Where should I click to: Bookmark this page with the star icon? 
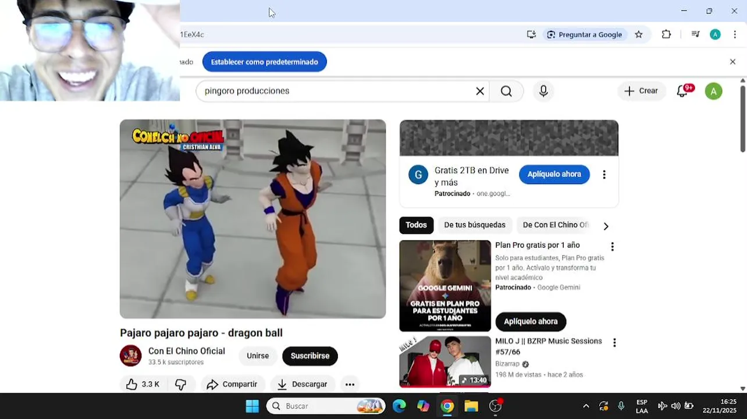point(639,34)
